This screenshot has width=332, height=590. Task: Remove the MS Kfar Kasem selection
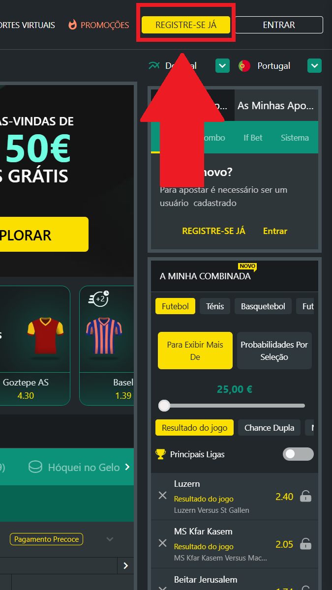(x=162, y=543)
